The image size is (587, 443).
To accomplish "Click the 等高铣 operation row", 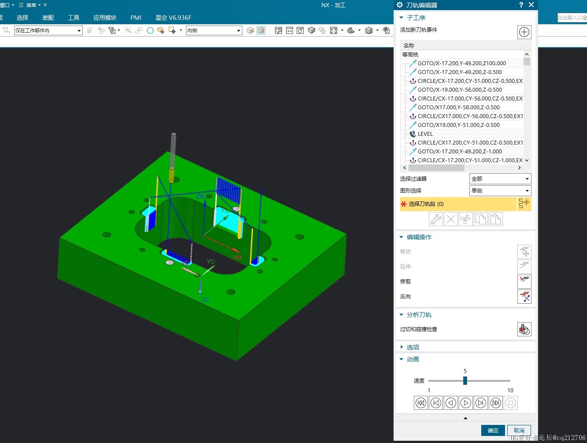I will click(x=462, y=55).
